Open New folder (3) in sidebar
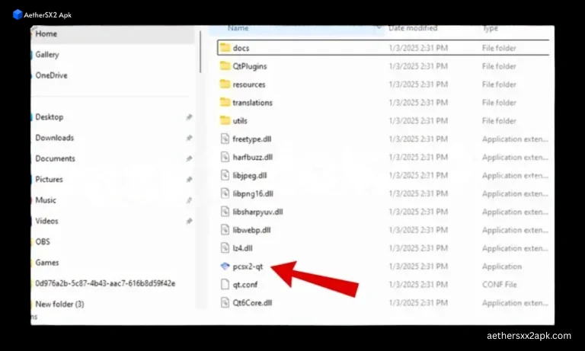This screenshot has width=585, height=351. (x=59, y=305)
